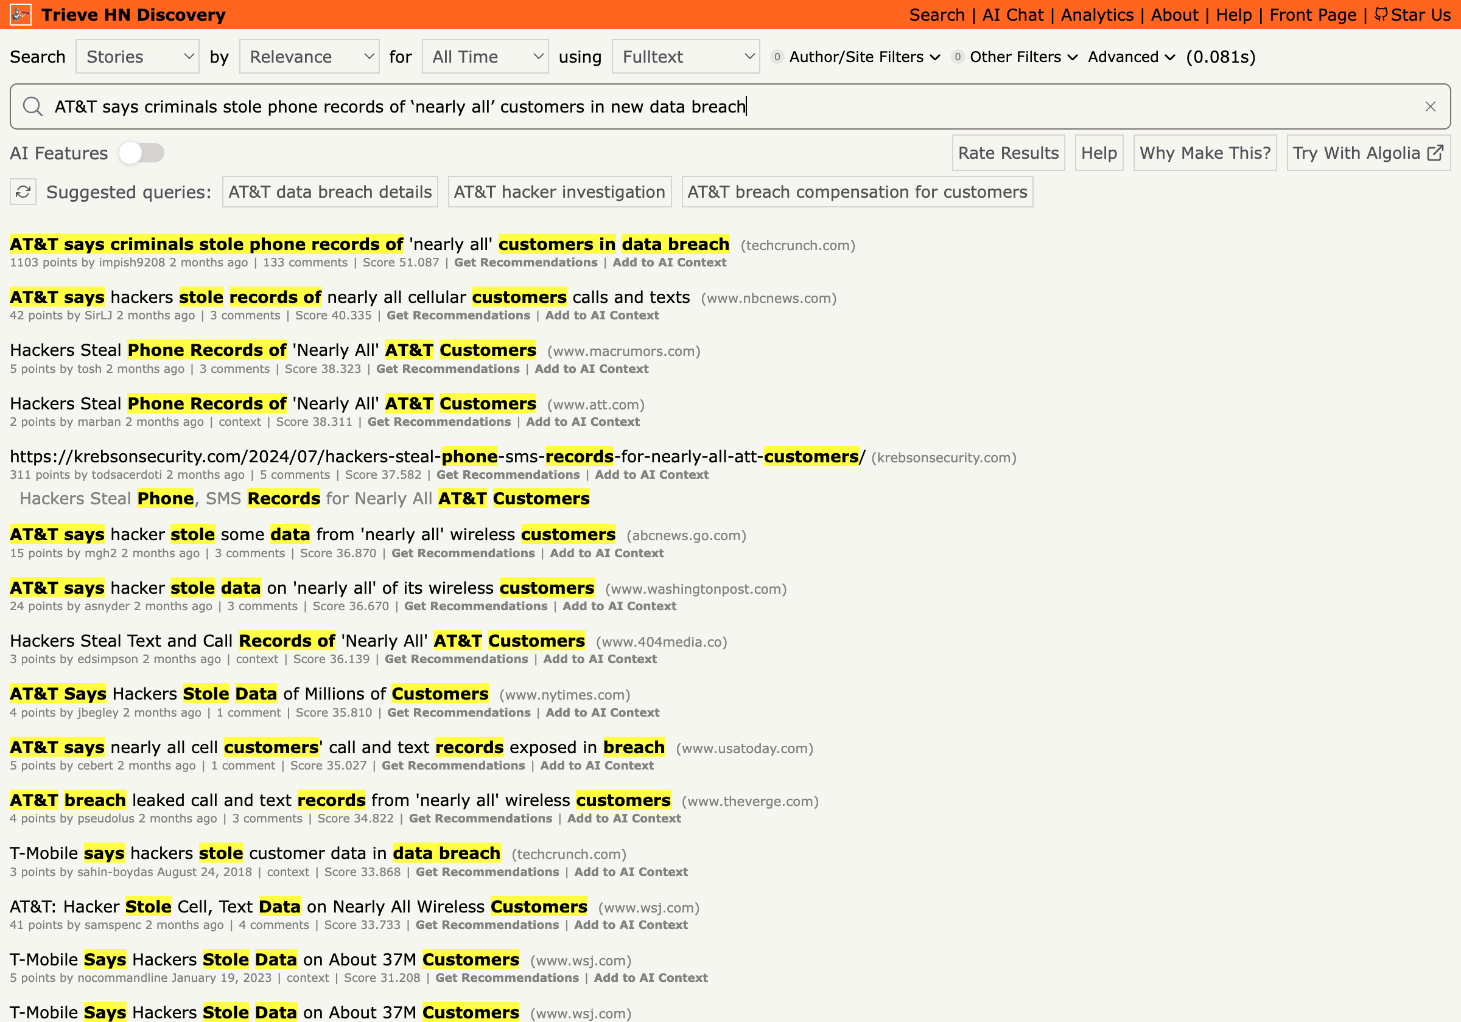
Task: Open the Fulltext search mode dropdown
Action: click(x=685, y=57)
